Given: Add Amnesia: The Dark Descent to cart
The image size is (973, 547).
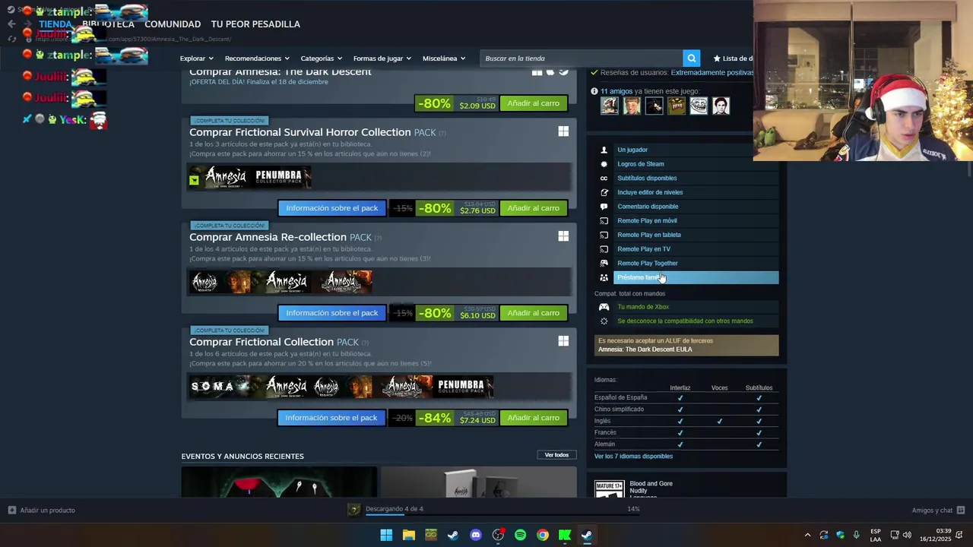Looking at the screenshot, I should pos(533,103).
